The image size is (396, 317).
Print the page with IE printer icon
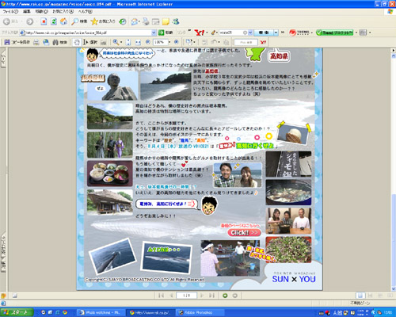coord(146,21)
